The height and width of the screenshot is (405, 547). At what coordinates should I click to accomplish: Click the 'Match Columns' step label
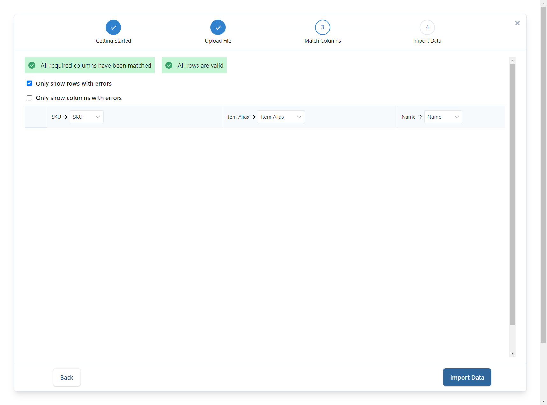323,41
